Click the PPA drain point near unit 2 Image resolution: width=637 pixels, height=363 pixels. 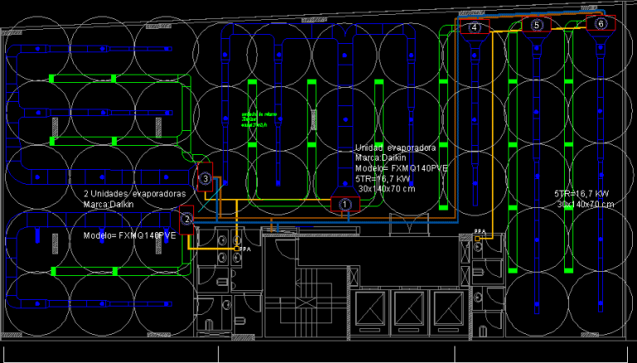point(236,249)
